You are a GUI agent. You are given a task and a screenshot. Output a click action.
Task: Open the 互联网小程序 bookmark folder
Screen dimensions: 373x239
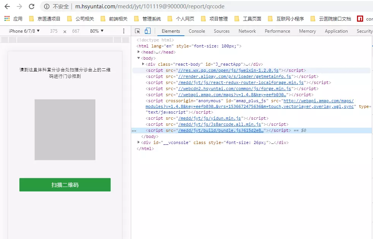coord(286,19)
